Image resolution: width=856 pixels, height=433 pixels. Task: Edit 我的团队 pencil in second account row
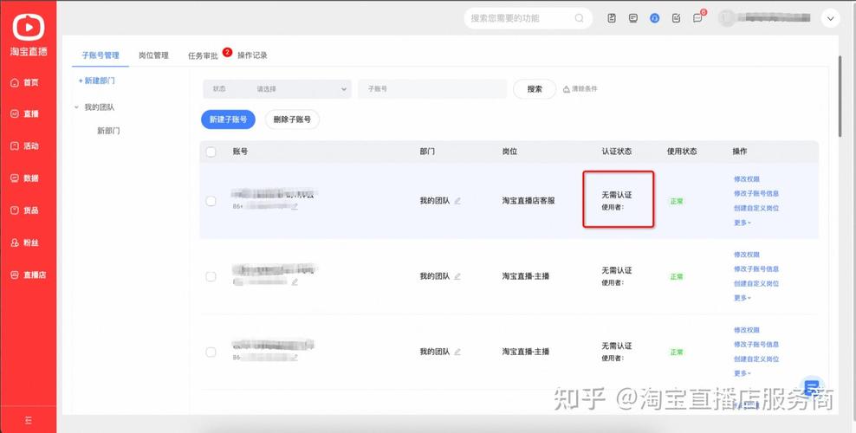click(457, 276)
